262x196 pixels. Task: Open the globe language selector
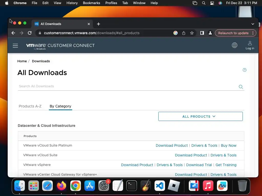[234, 45]
